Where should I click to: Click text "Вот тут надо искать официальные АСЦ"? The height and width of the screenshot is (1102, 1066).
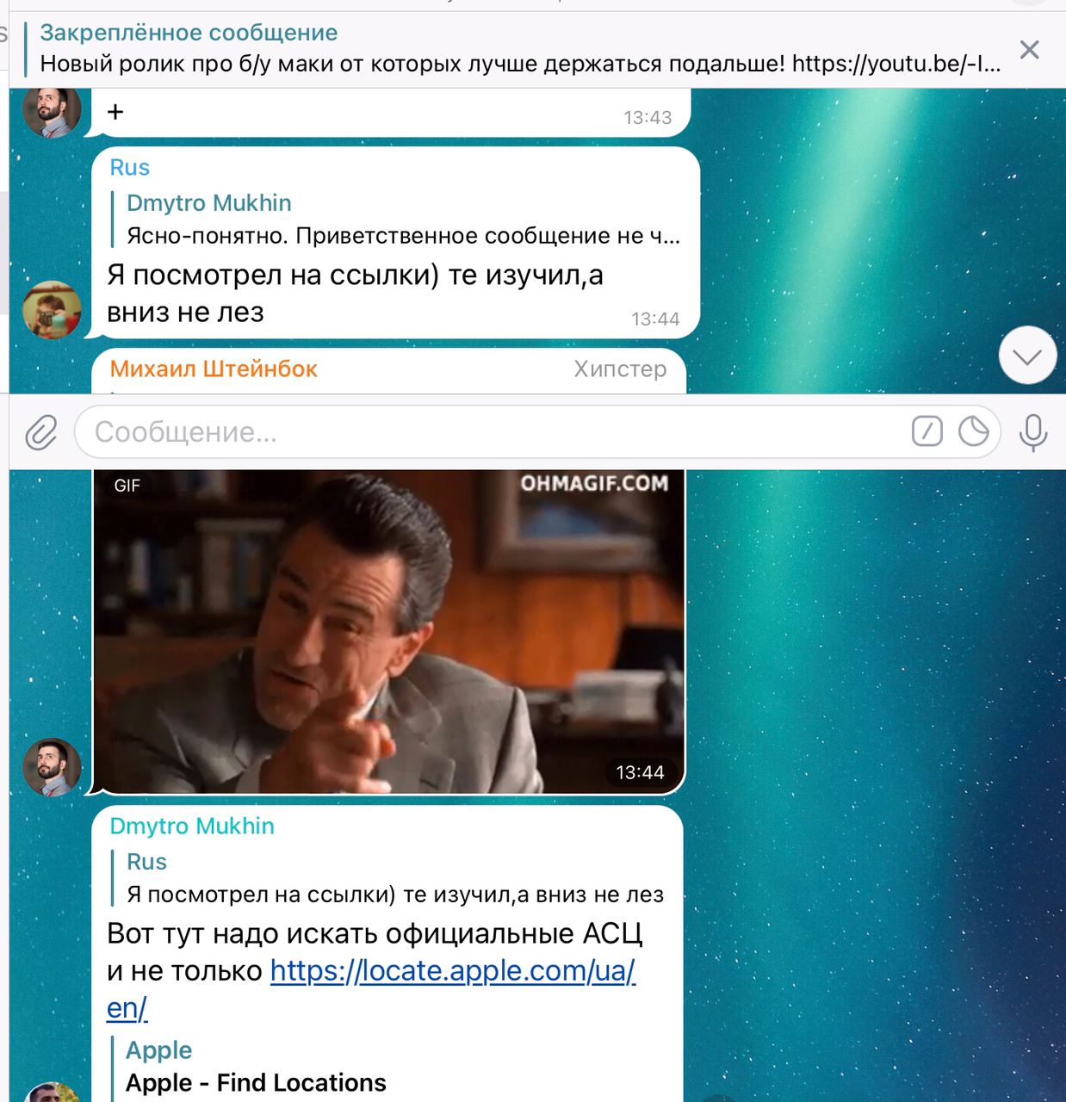pyautogui.click(x=375, y=934)
